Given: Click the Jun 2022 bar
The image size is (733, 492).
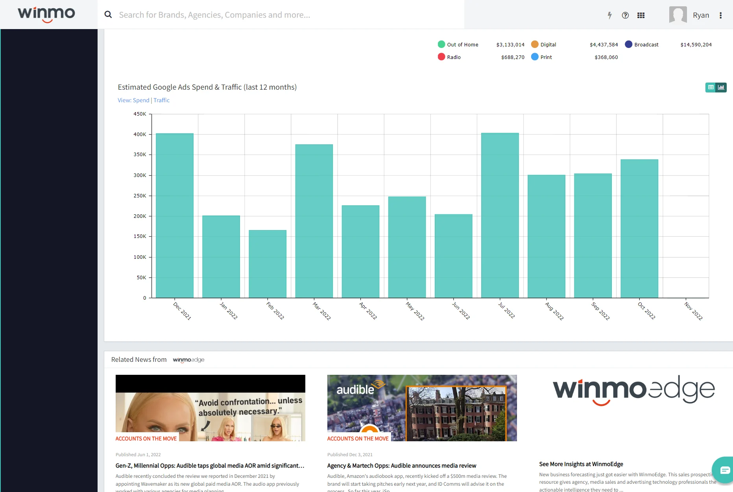Looking at the screenshot, I should coord(453,256).
